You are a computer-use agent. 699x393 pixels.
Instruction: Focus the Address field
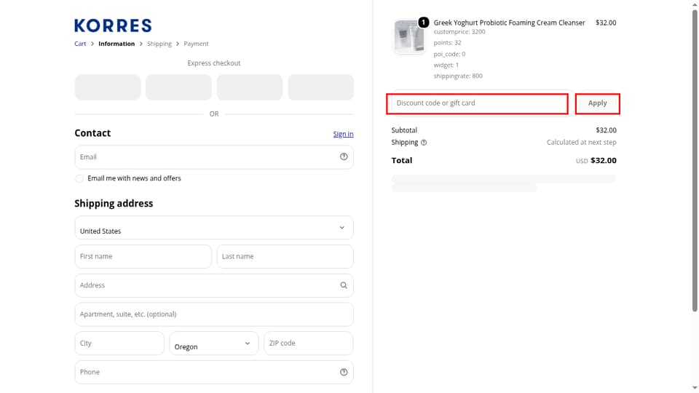(x=214, y=285)
